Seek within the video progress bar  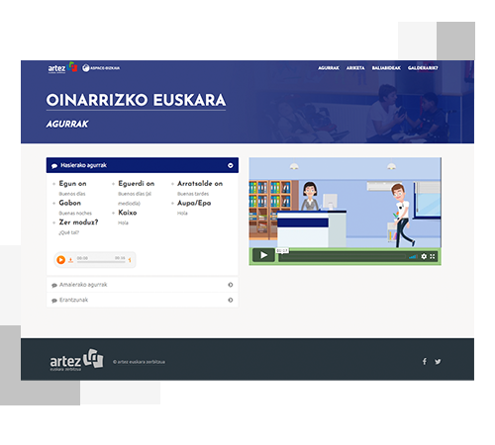(342, 256)
